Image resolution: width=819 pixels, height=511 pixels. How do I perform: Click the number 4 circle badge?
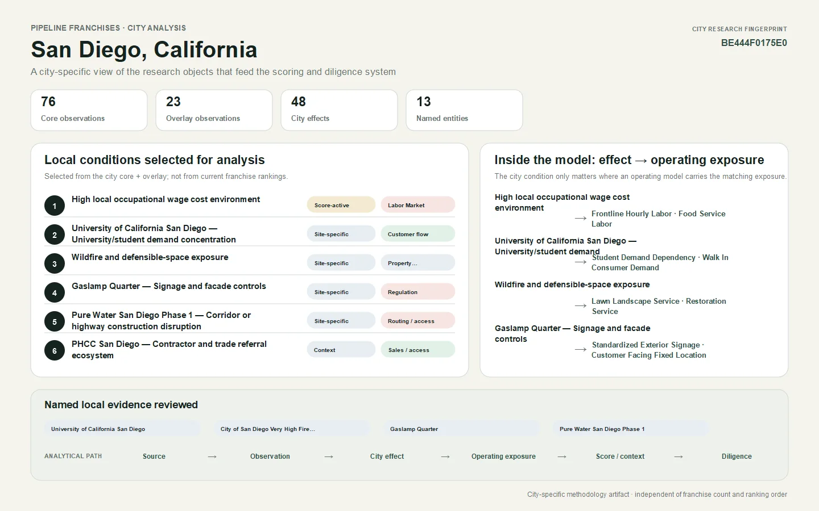point(55,292)
